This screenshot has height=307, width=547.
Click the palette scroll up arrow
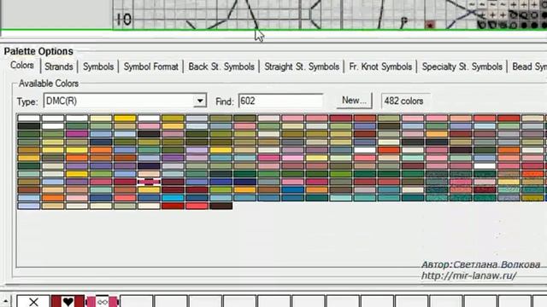coord(6,301)
